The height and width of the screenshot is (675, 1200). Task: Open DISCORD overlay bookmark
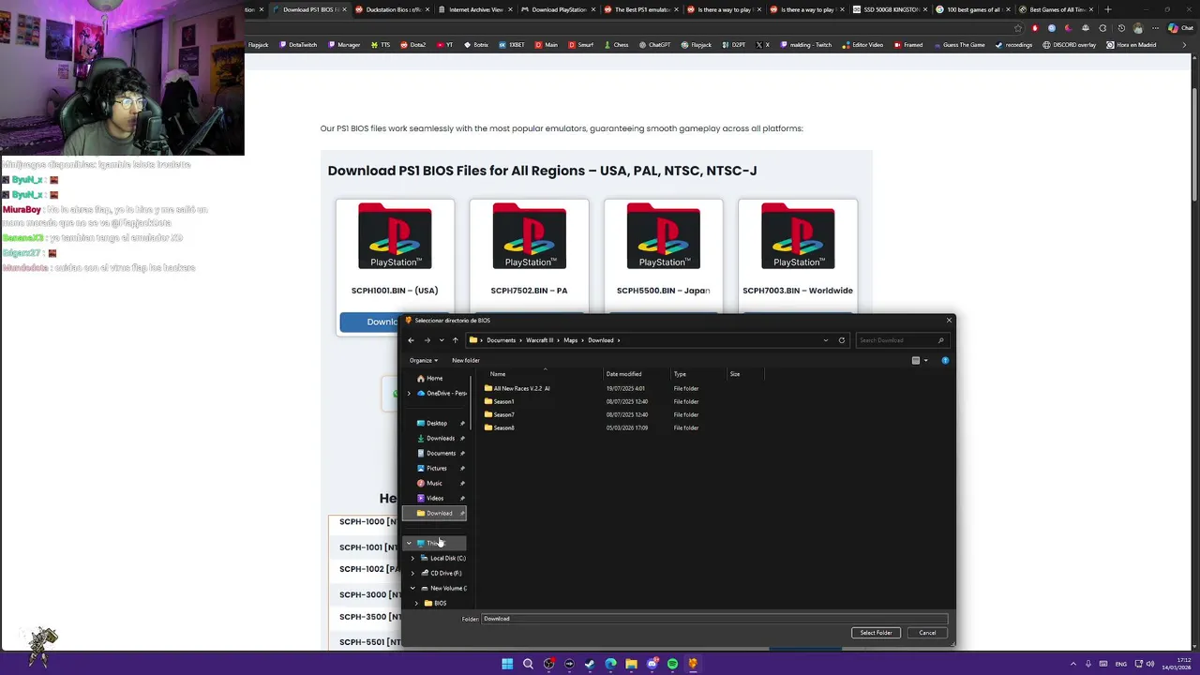click(1070, 45)
